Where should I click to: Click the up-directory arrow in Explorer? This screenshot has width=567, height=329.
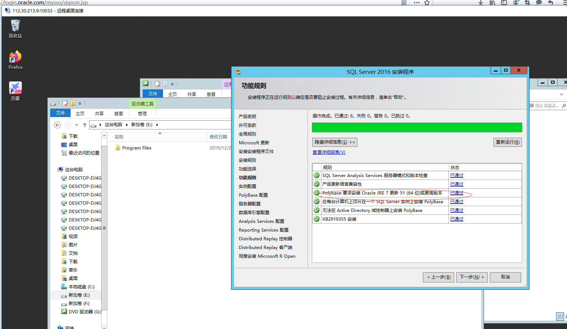[x=85, y=125]
